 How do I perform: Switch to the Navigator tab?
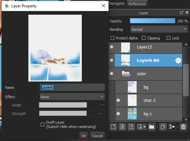(x=117, y=3)
